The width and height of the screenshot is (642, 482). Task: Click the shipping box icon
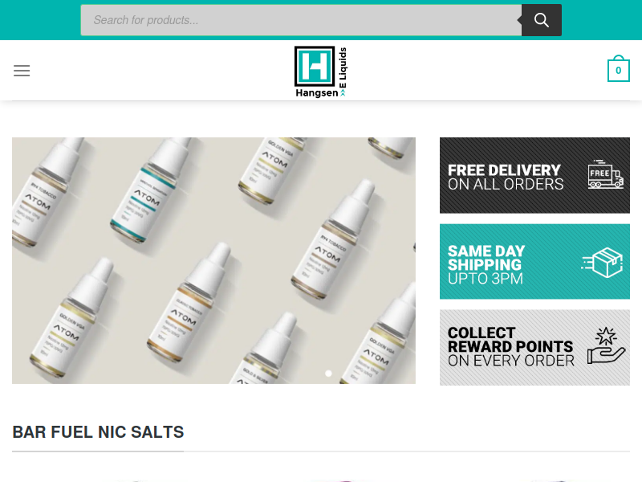(603, 263)
